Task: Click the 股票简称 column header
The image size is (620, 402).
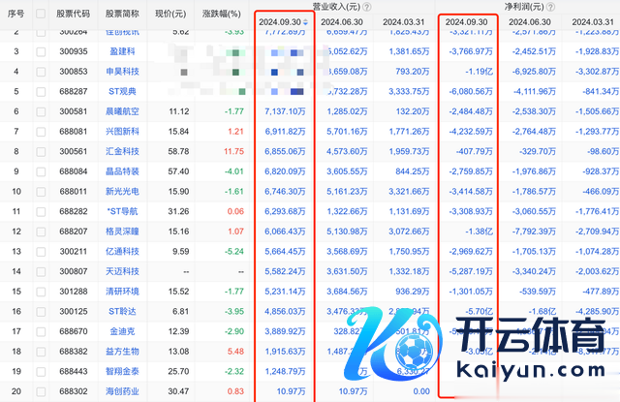Action: 122,14
